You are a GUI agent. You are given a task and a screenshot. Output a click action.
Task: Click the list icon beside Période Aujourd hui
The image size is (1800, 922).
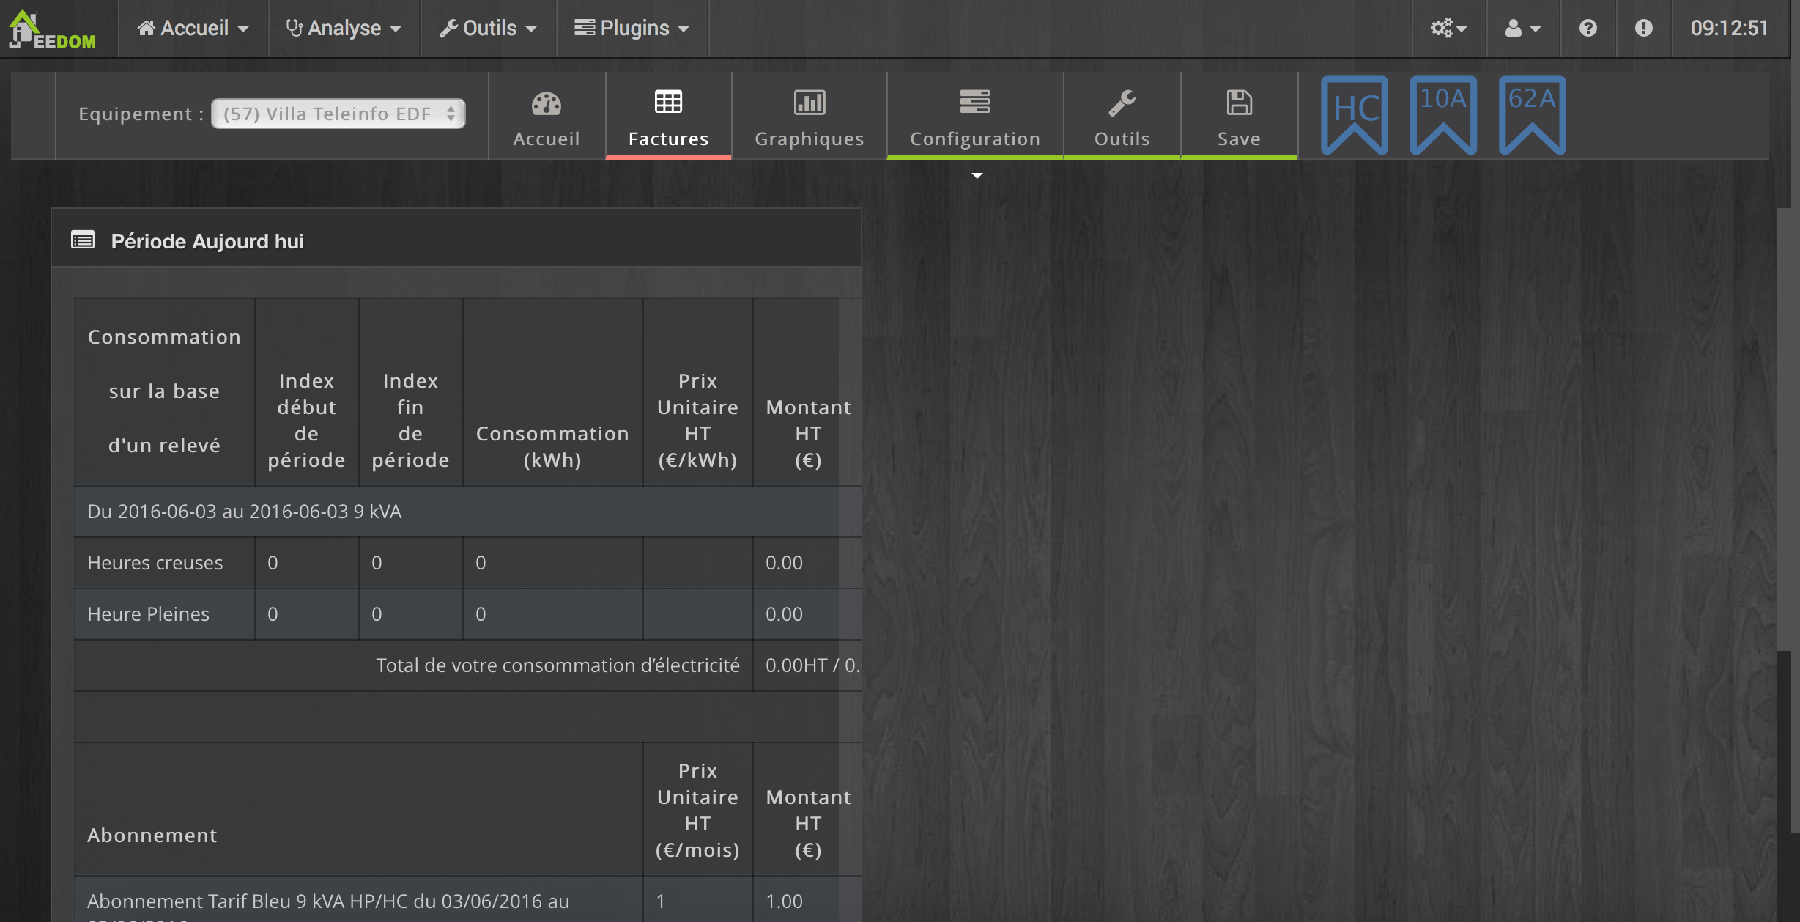[83, 240]
